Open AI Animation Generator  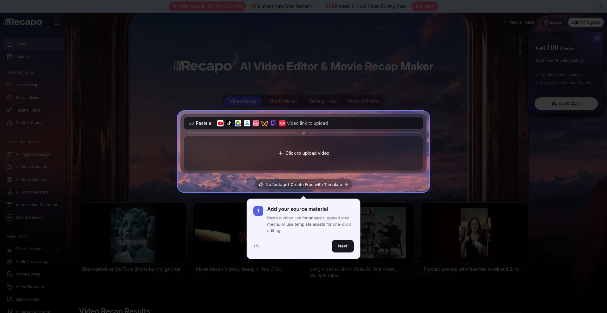[x=33, y=205]
